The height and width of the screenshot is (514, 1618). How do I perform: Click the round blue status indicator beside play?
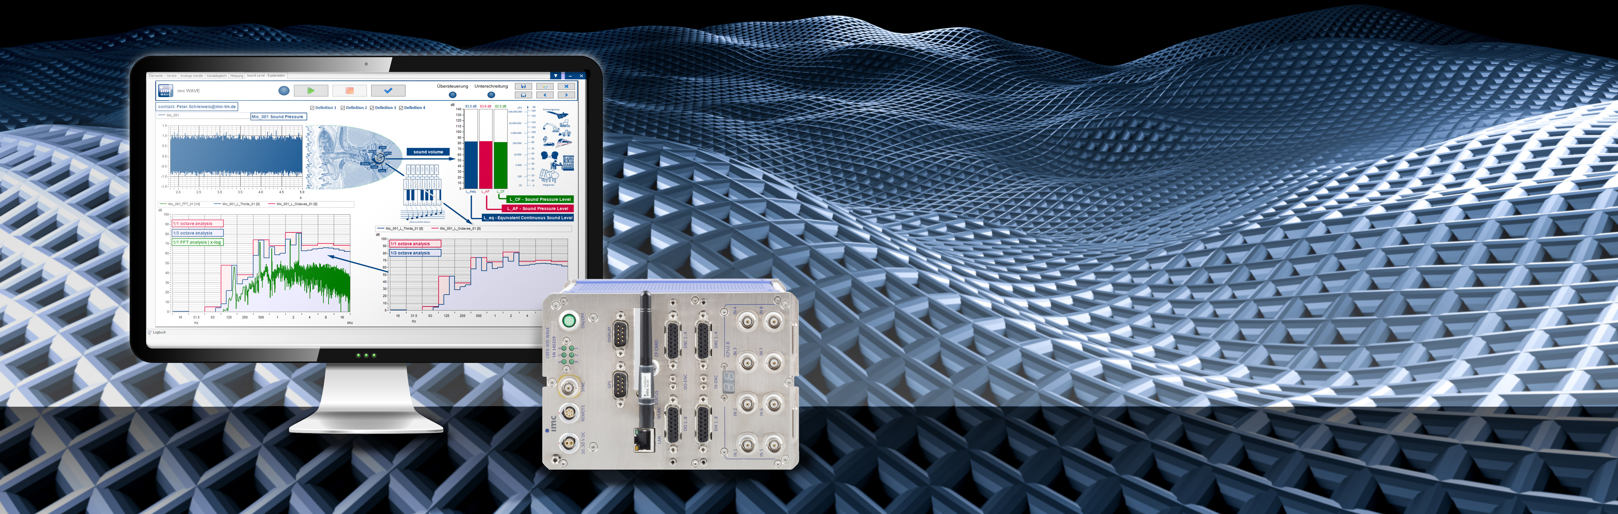(284, 91)
